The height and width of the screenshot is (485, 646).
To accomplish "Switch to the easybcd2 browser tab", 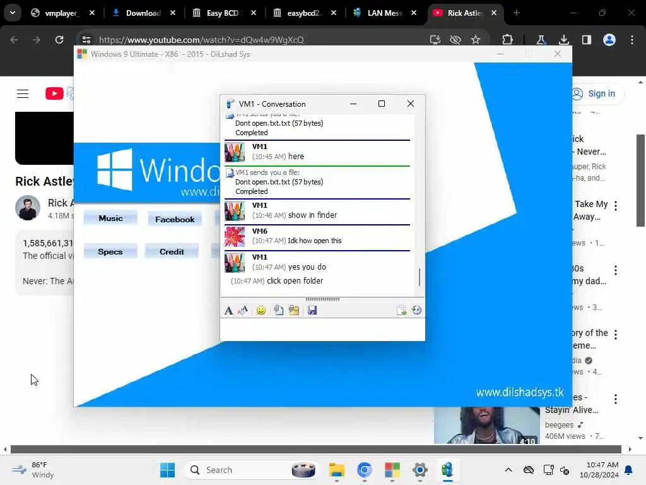I will coord(305,13).
